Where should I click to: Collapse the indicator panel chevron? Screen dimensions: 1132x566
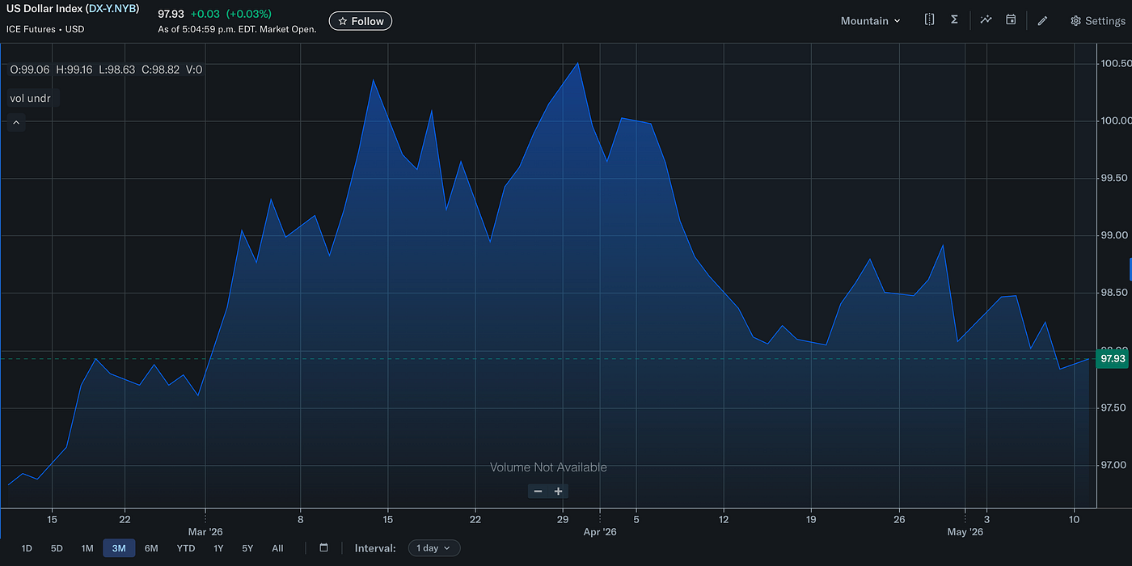(16, 123)
